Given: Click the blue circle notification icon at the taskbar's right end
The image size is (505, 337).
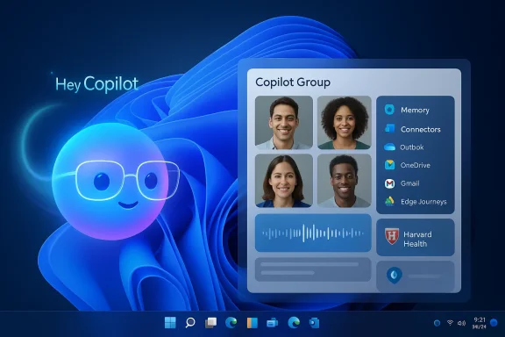Looking at the screenshot, I should (494, 322).
